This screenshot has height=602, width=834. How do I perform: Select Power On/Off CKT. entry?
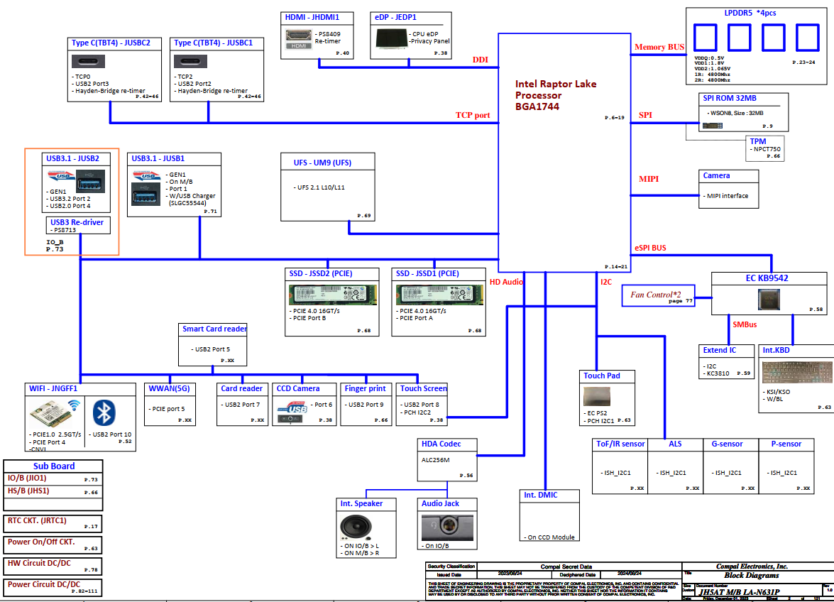coord(53,544)
